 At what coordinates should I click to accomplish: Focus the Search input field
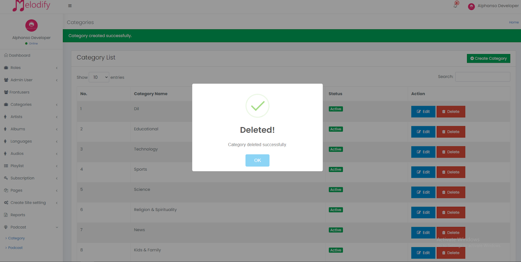[x=483, y=77]
